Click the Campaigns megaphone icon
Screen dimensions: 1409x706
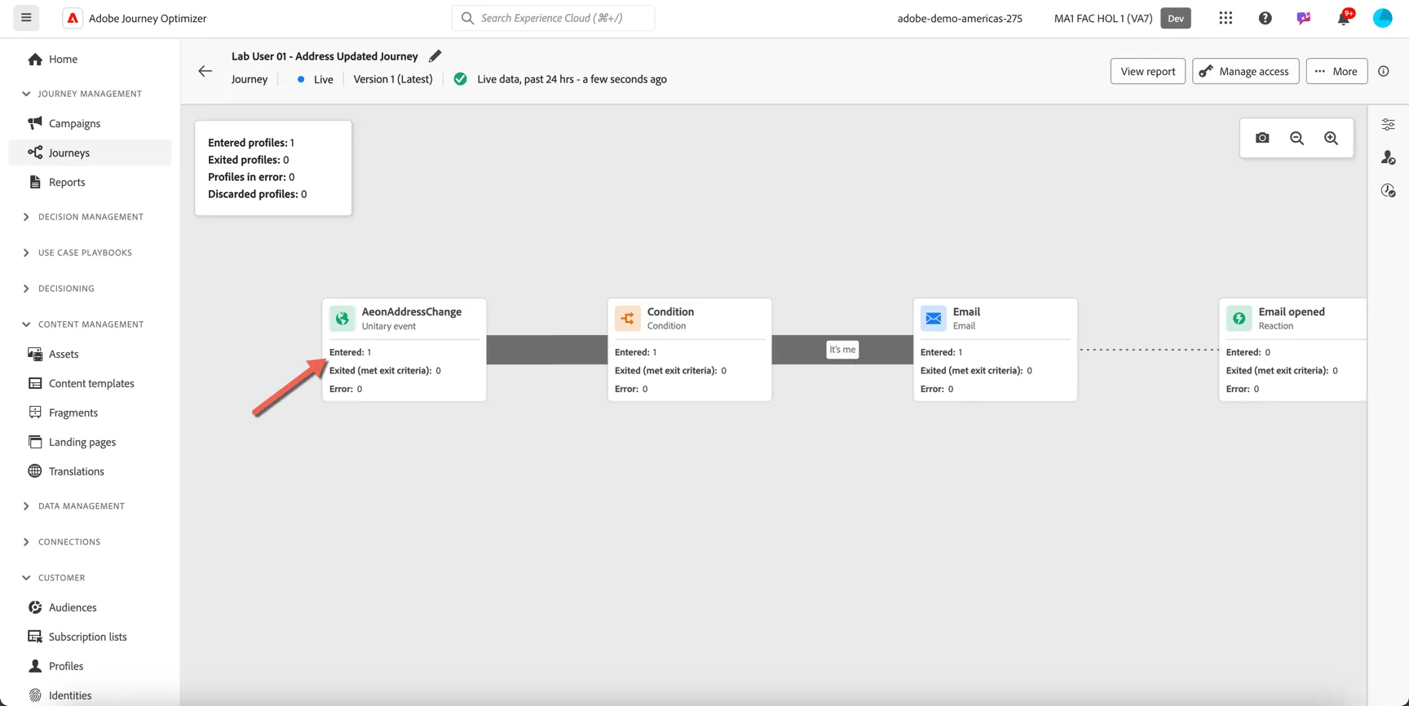coord(35,123)
